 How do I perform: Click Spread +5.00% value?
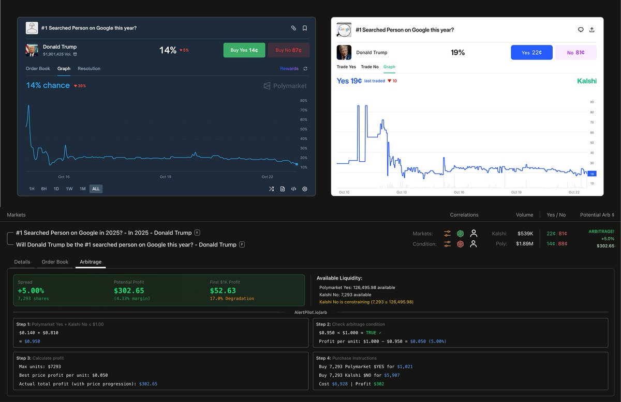[x=31, y=291]
